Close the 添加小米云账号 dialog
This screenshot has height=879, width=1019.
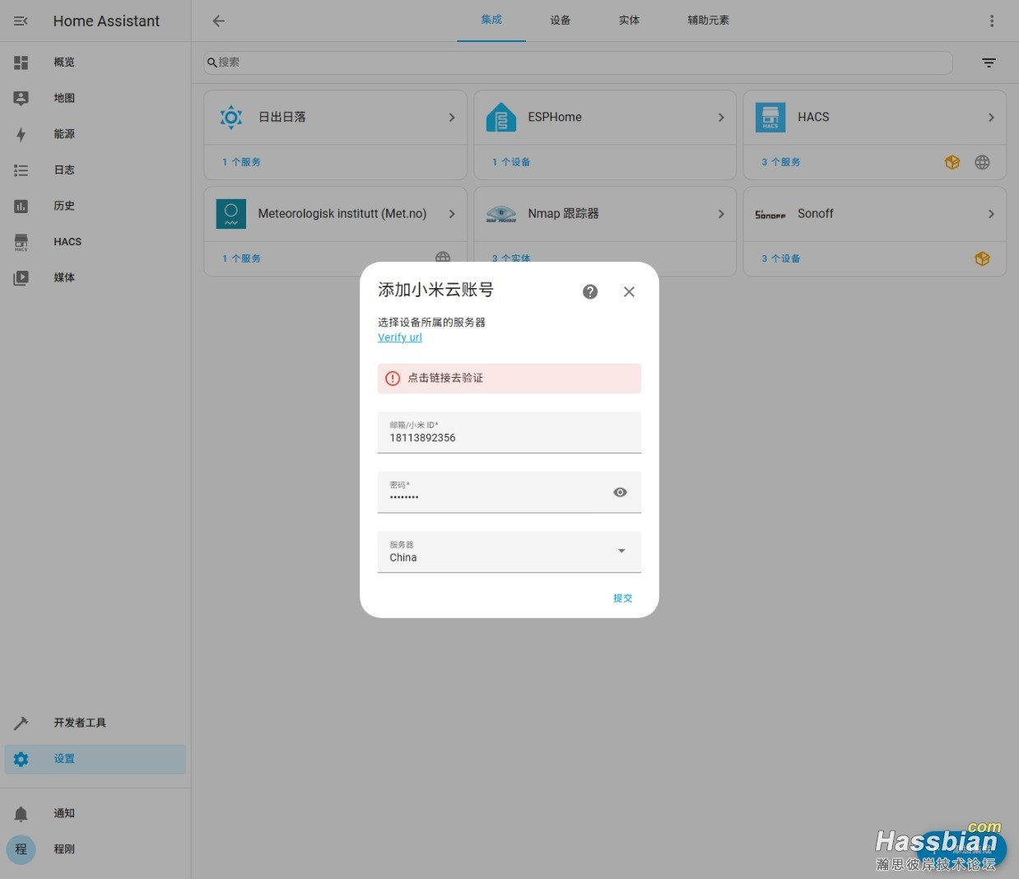pos(629,291)
